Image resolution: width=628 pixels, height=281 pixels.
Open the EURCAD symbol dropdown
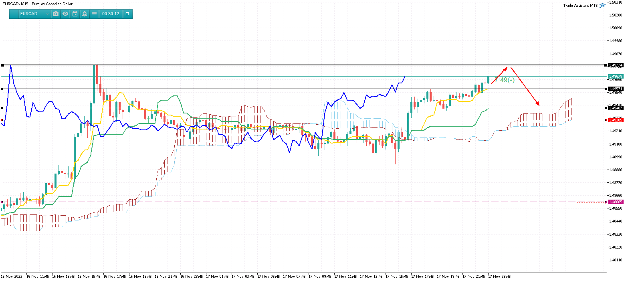[35, 14]
